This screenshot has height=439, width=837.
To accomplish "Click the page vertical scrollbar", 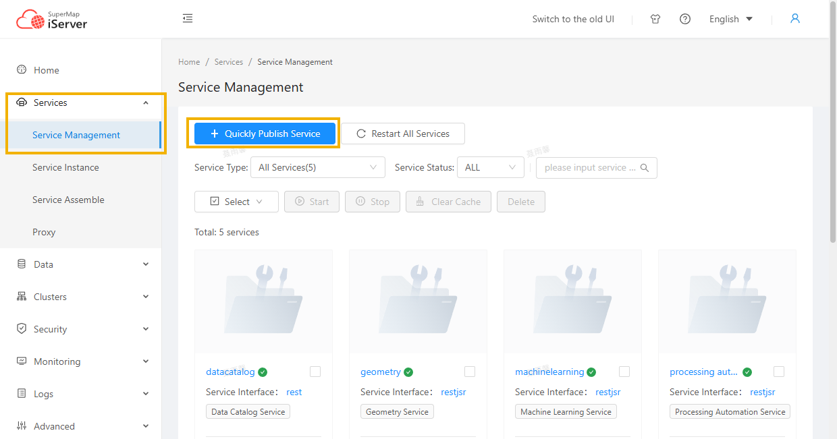I will (x=832, y=135).
